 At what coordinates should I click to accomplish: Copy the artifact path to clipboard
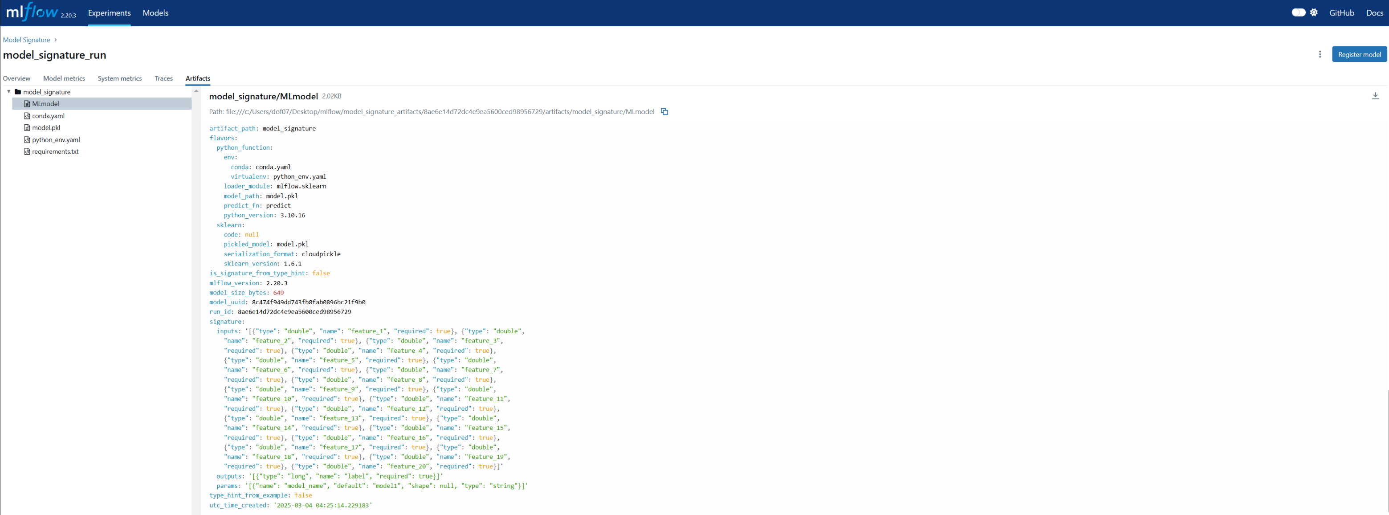(664, 112)
